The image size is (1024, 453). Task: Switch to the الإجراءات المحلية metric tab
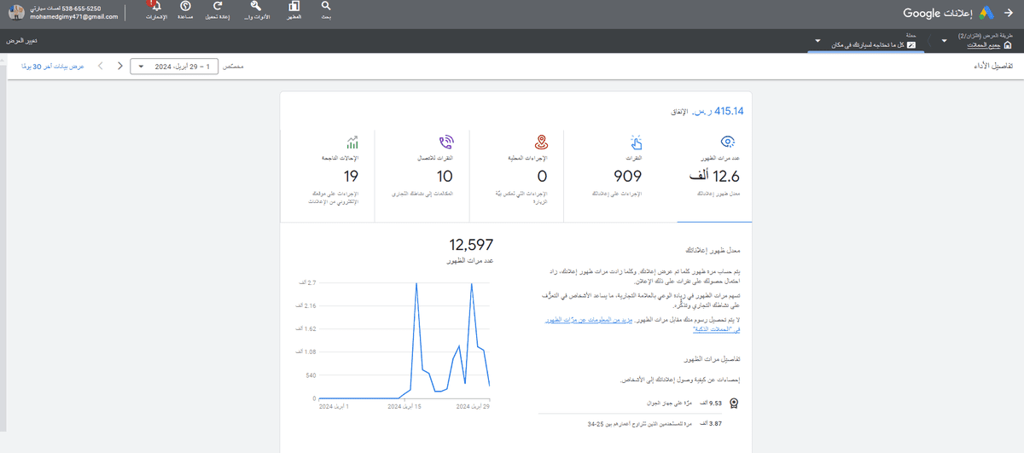[x=515, y=174]
